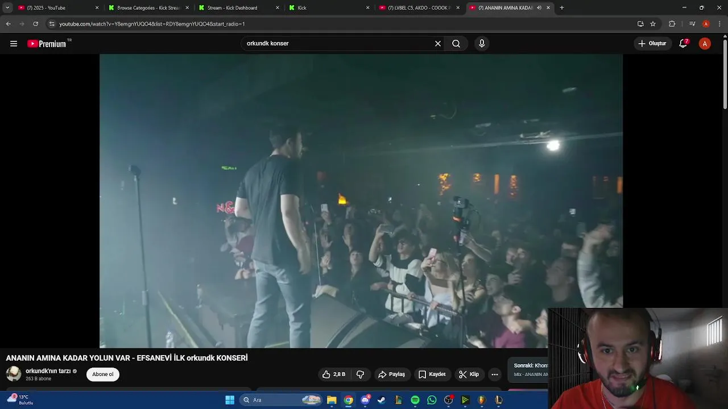Open Discord from the taskbar

365,400
